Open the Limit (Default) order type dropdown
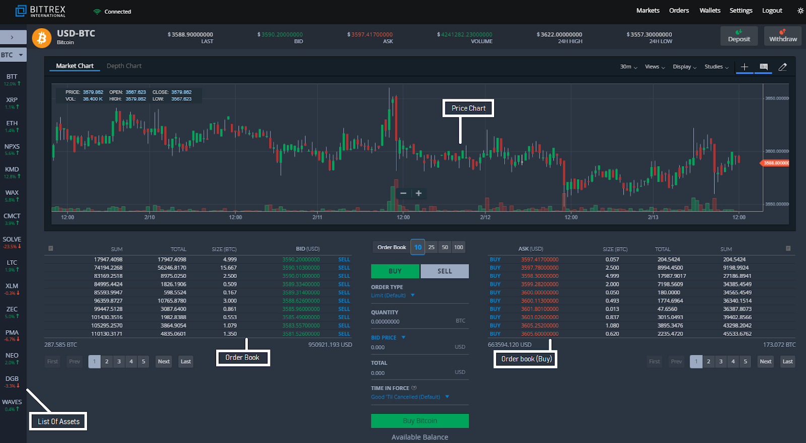This screenshot has width=806, height=443. click(x=393, y=296)
